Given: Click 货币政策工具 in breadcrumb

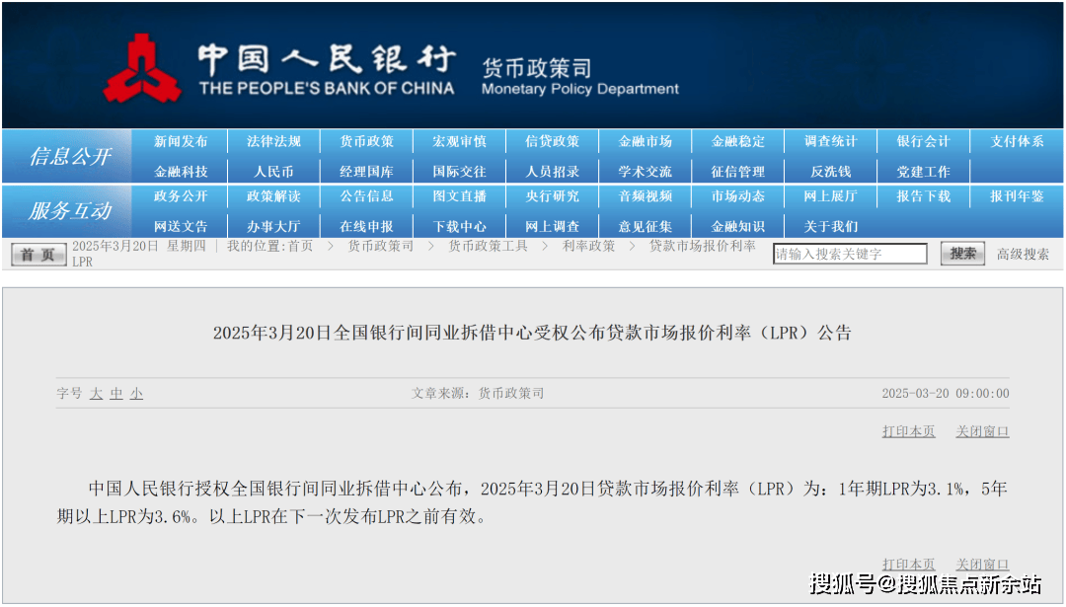Looking at the screenshot, I should click(488, 246).
